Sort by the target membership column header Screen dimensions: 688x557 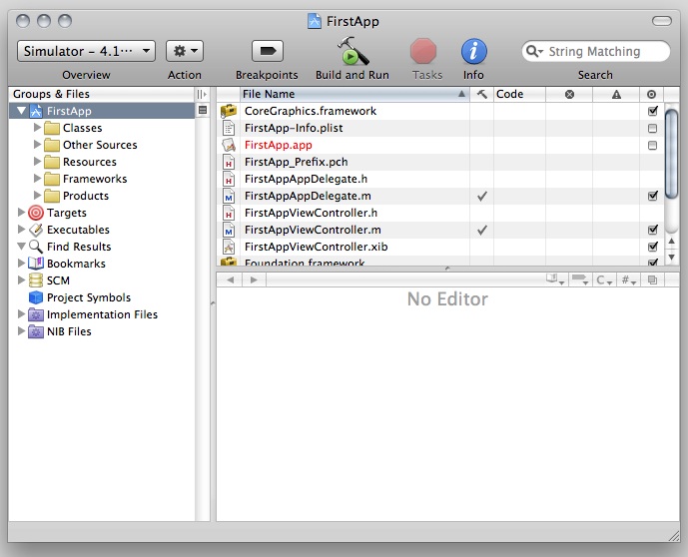pyautogui.click(x=652, y=94)
